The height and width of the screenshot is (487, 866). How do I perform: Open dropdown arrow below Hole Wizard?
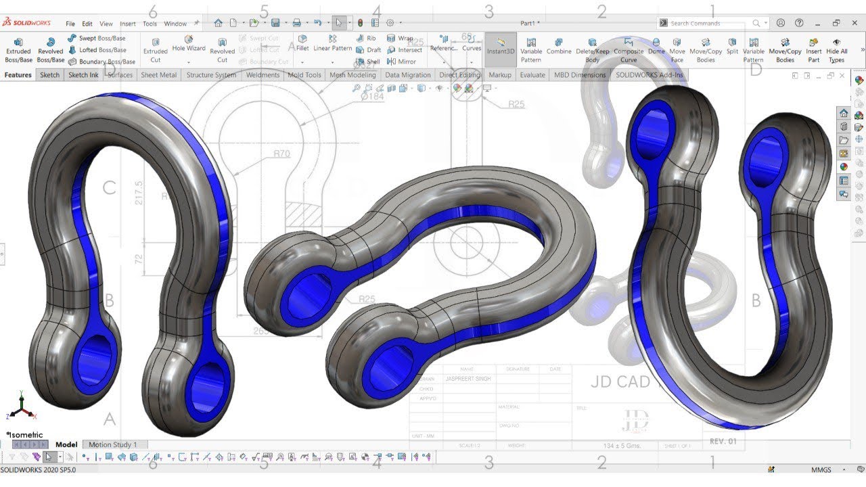pos(189,62)
